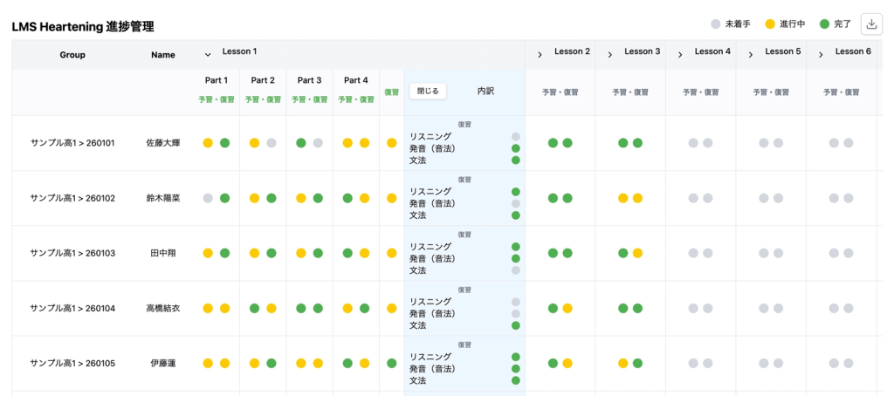Viewport: 894px width, 396px height.
Task: Collapse the Lesson 1 column chevron
Action: point(208,54)
